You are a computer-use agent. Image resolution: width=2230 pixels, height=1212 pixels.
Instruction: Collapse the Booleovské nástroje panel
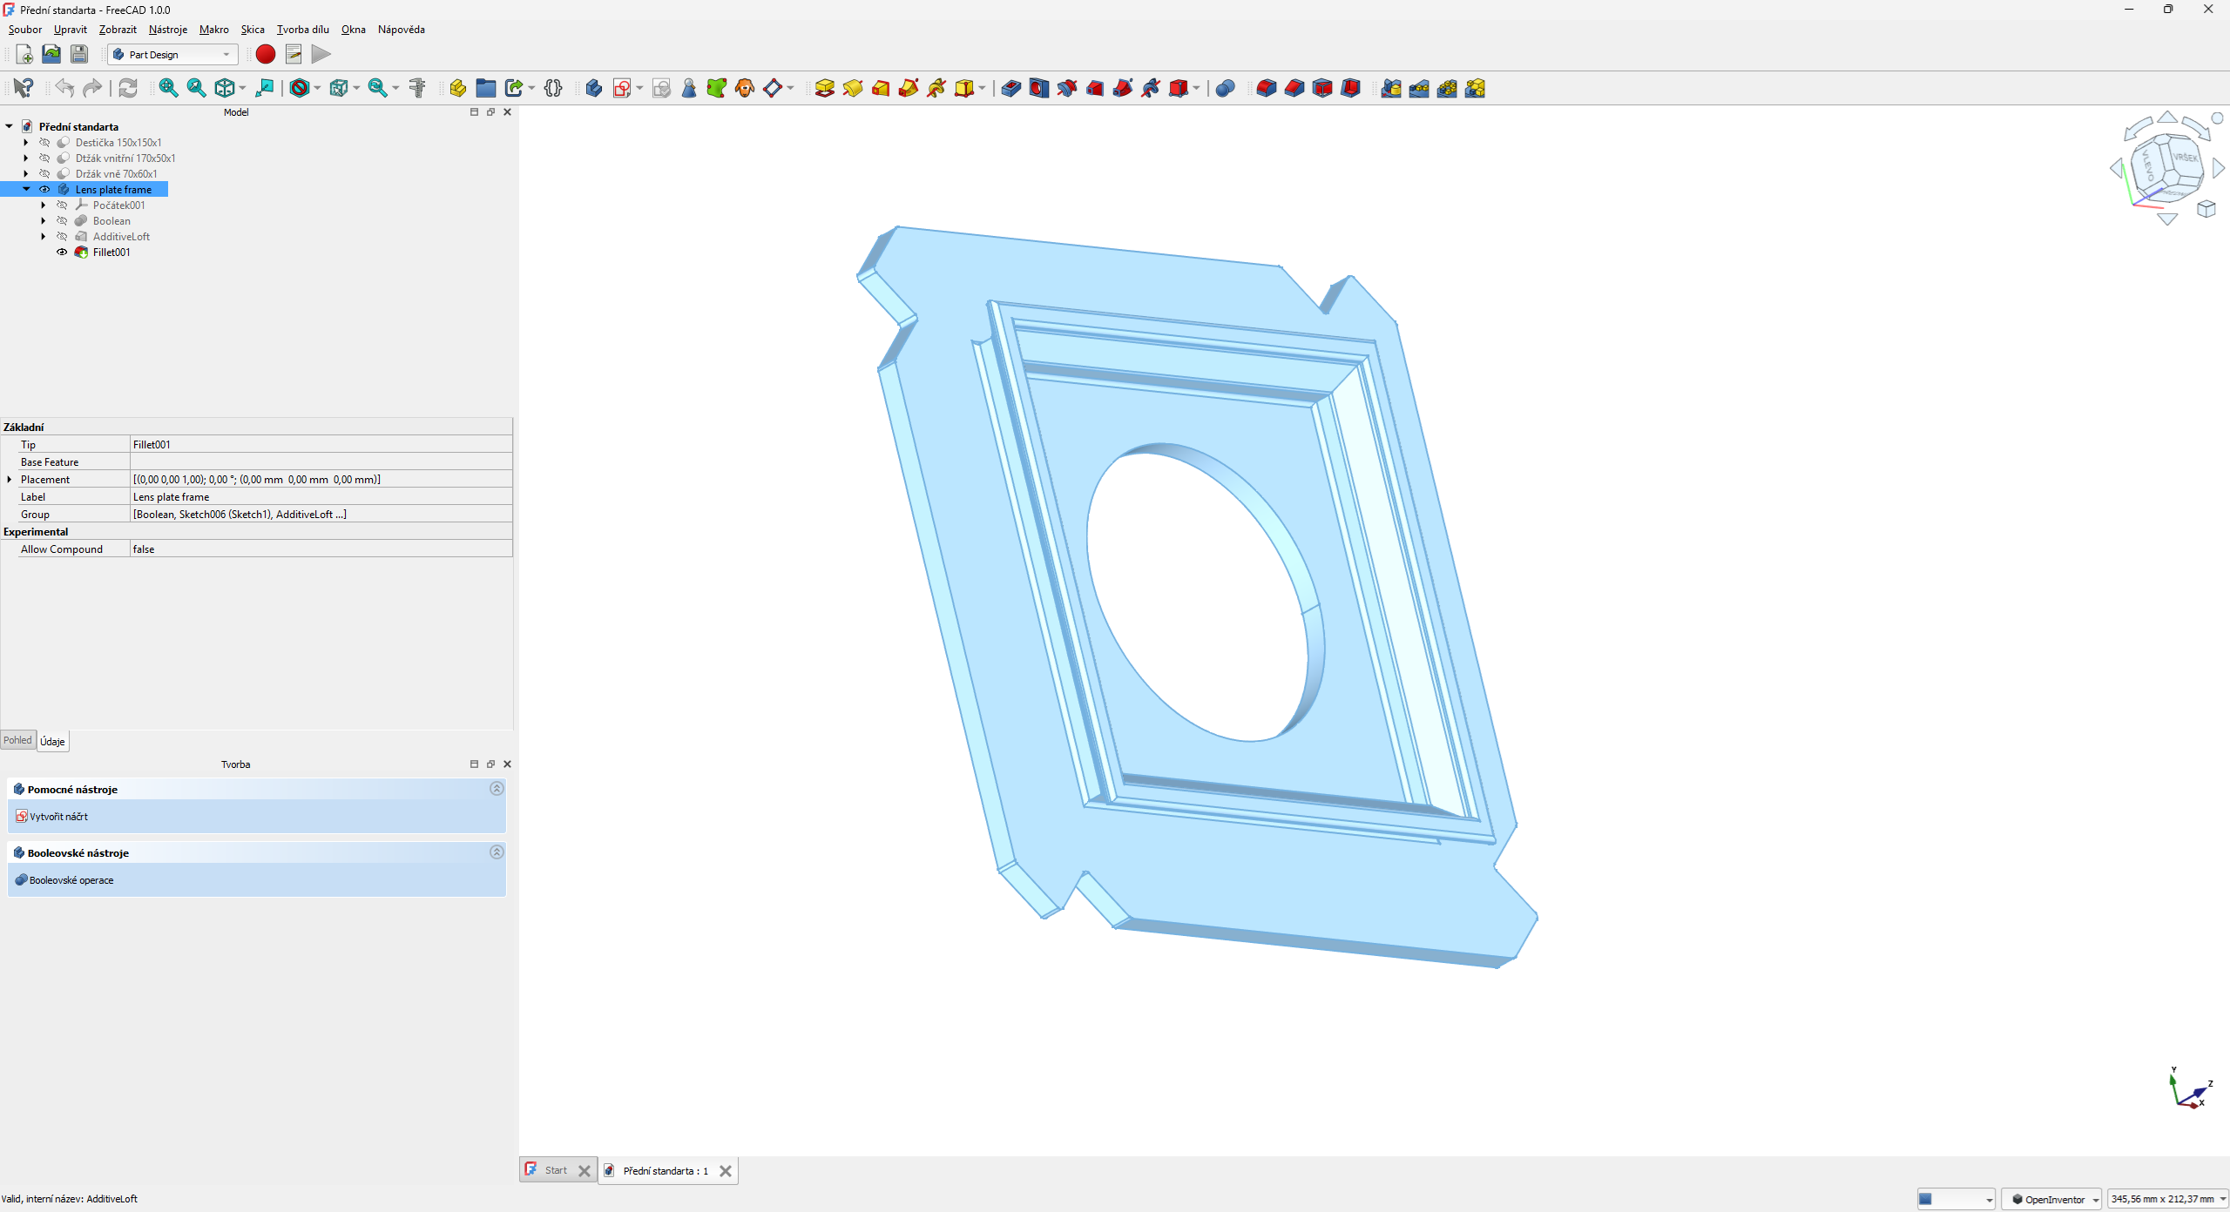click(x=497, y=852)
